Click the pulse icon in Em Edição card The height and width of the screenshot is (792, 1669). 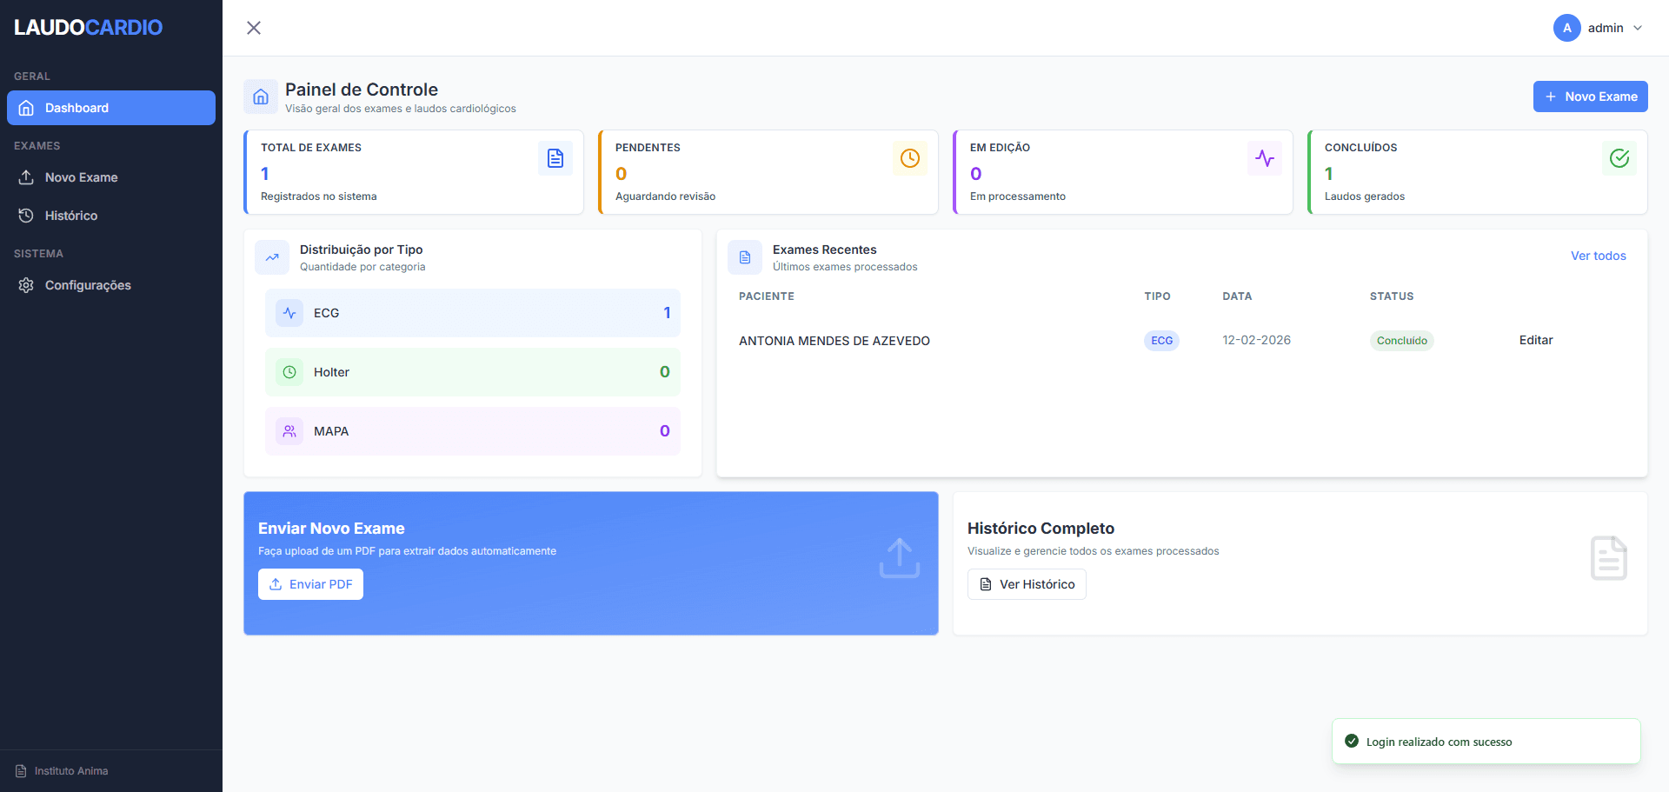(x=1264, y=158)
